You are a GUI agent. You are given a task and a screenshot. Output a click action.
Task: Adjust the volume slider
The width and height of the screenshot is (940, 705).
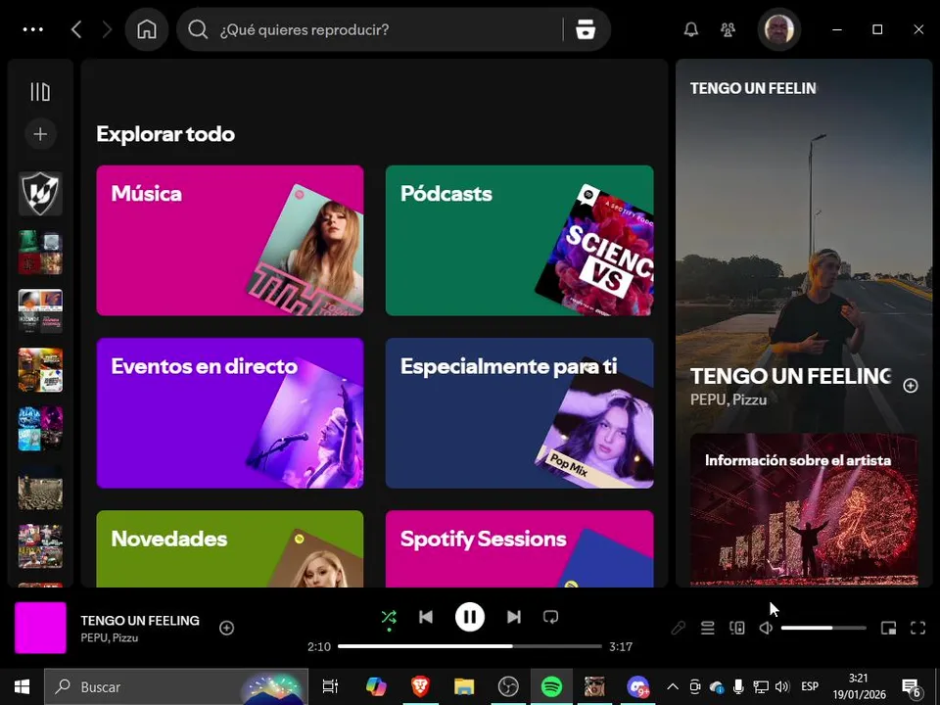point(823,628)
